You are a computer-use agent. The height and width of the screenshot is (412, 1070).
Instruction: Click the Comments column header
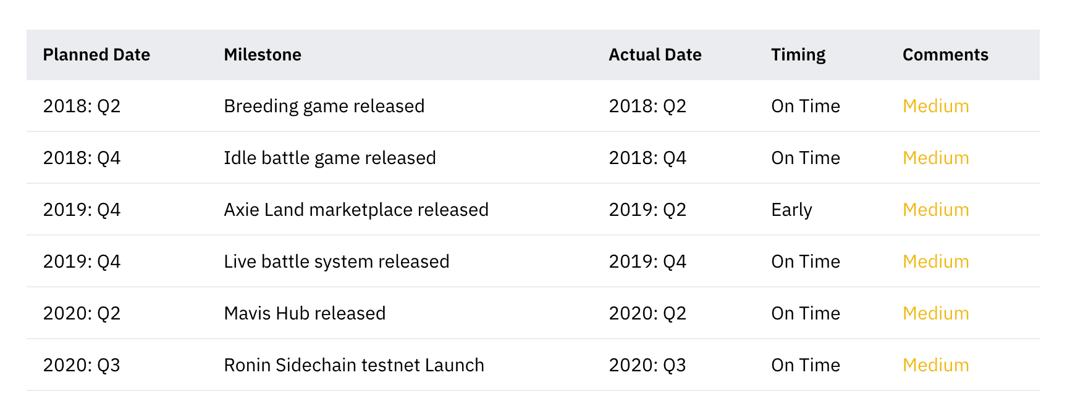pos(945,55)
